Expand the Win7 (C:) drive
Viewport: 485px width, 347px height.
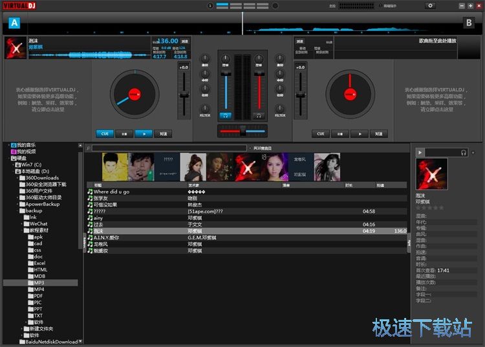tap(14, 164)
